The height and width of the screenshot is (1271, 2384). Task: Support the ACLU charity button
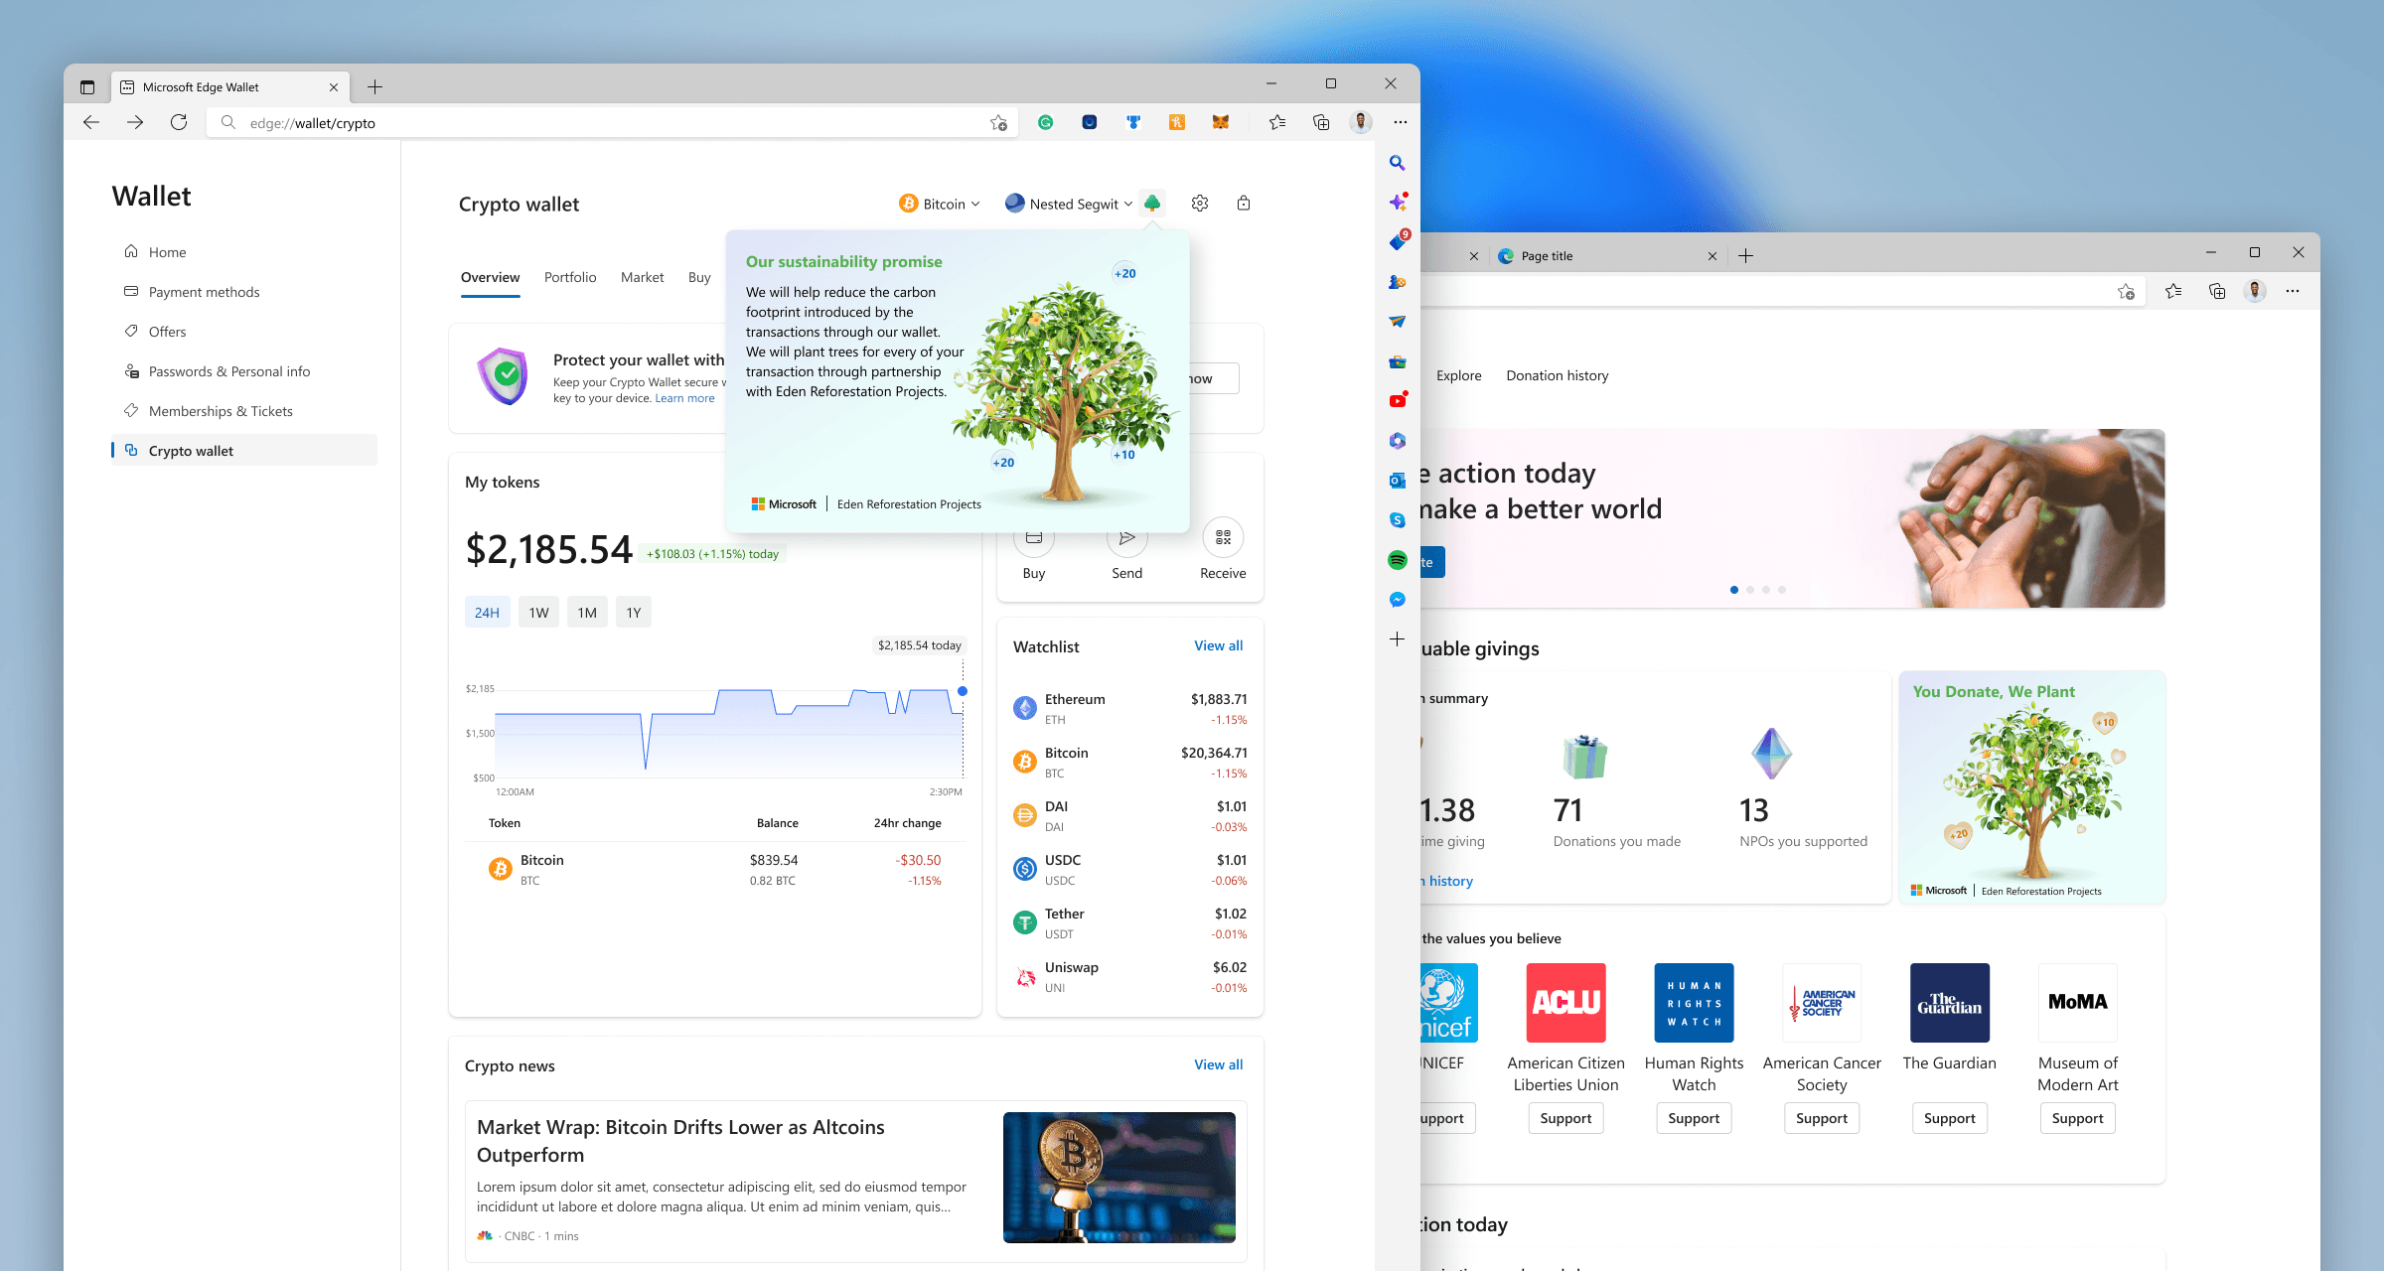(1565, 1118)
